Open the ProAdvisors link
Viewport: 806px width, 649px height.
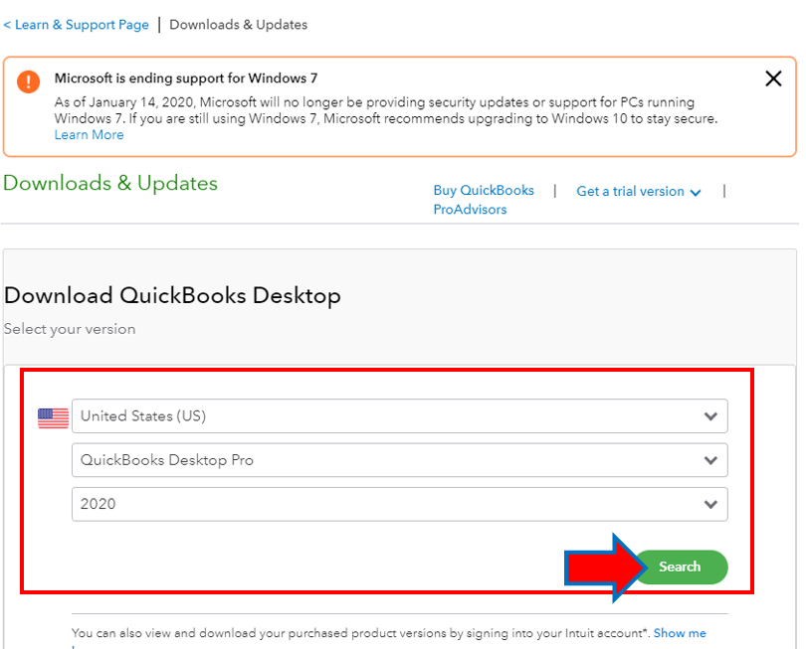(x=470, y=210)
